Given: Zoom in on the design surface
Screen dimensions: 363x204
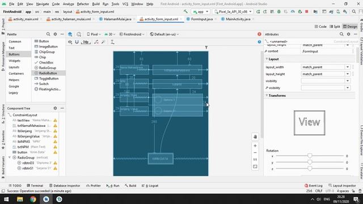Looking at the screenshot, I should pyautogui.click(x=255, y=146).
